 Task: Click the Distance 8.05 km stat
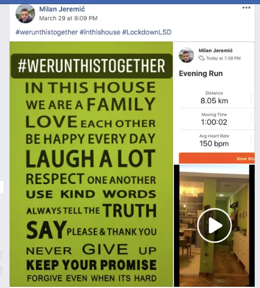[214, 98]
